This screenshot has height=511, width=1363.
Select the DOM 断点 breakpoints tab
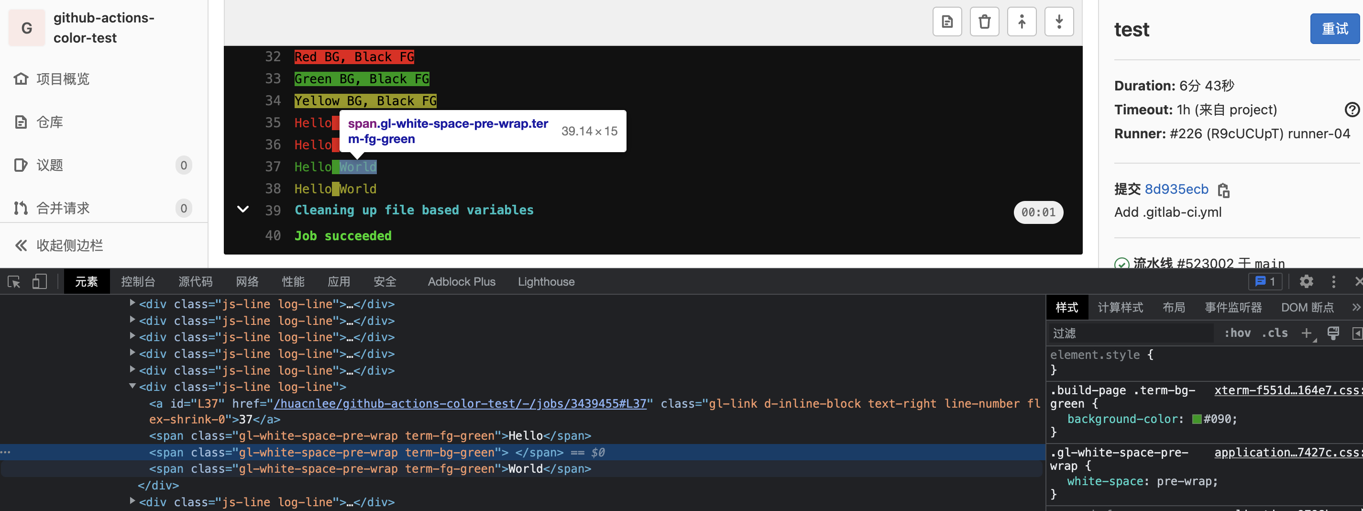[1307, 307]
